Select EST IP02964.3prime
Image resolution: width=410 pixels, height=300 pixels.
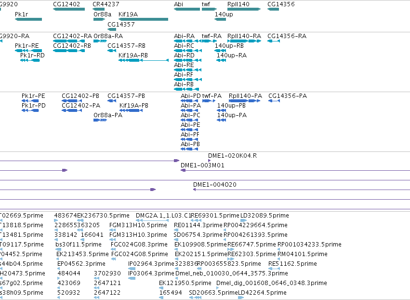pos(151,264)
